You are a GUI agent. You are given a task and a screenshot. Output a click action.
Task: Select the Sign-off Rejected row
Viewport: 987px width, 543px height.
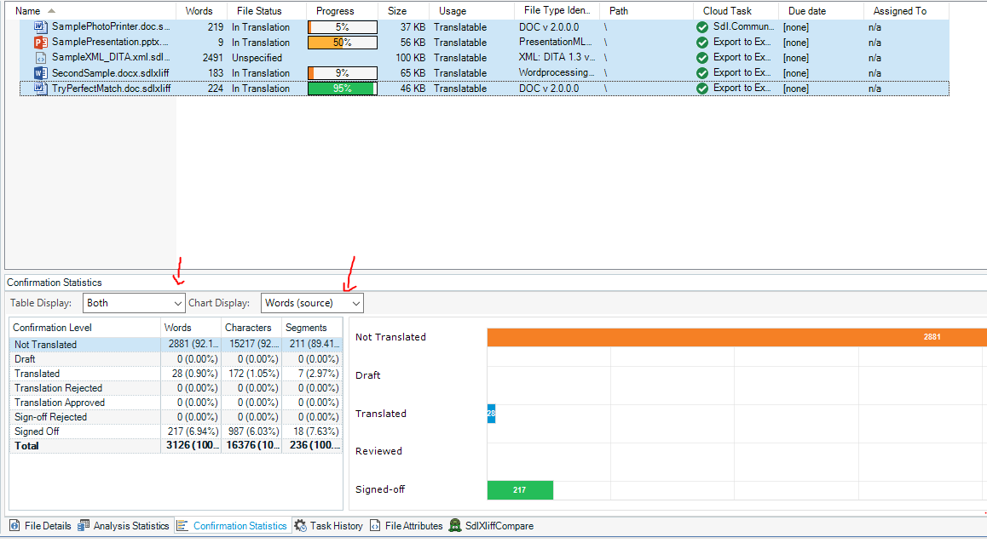[x=176, y=417]
